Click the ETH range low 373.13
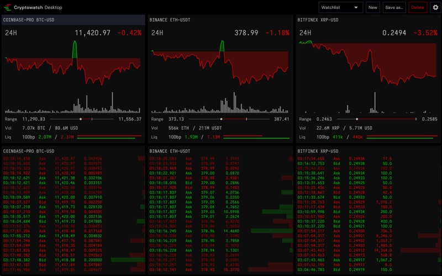 click(176, 119)
